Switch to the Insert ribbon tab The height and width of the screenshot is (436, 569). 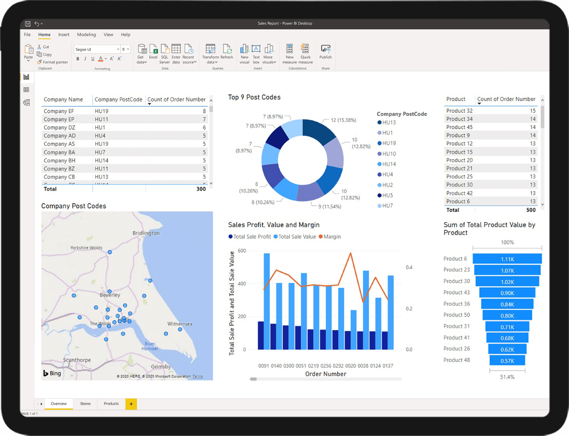[64, 35]
